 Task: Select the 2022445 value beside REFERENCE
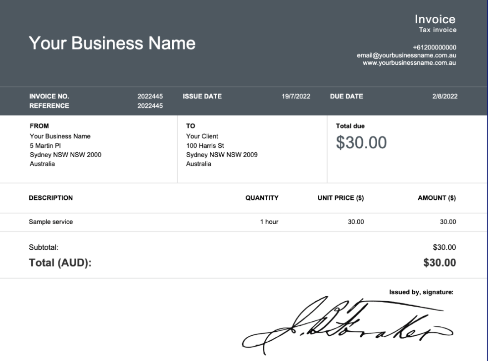(150, 106)
